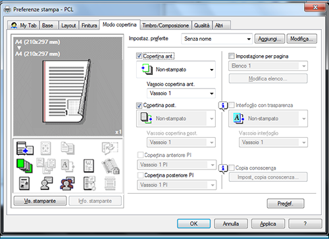Close the Preferenze stampa dialog
This screenshot has height=239, width=329.
[315, 7]
